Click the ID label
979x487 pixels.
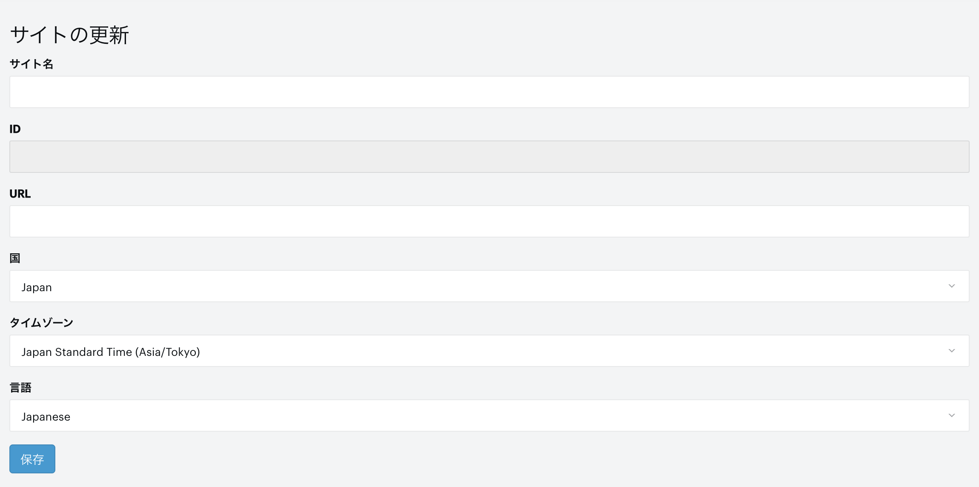15,129
